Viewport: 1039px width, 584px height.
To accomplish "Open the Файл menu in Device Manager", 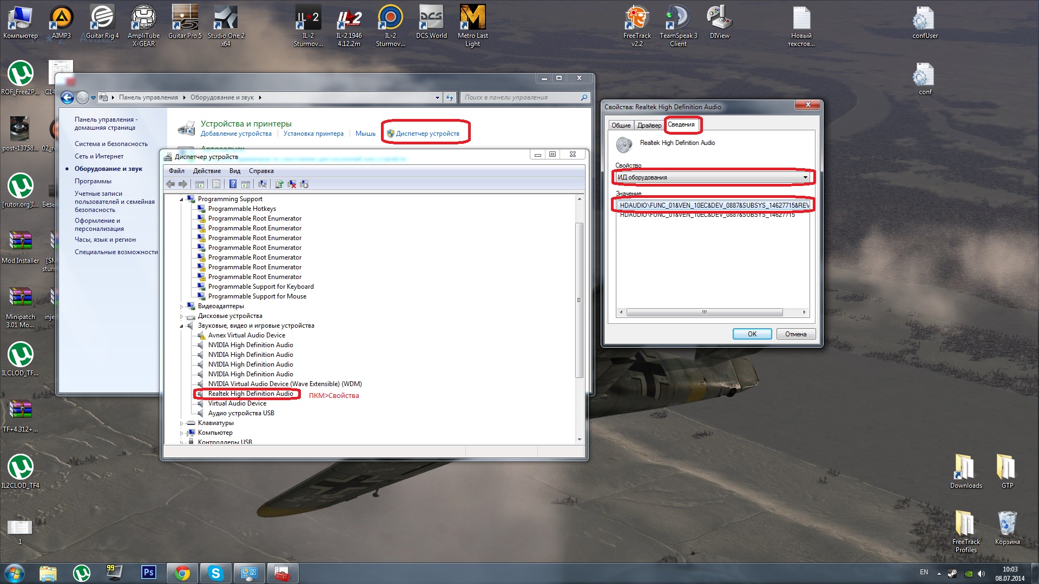I will [176, 171].
